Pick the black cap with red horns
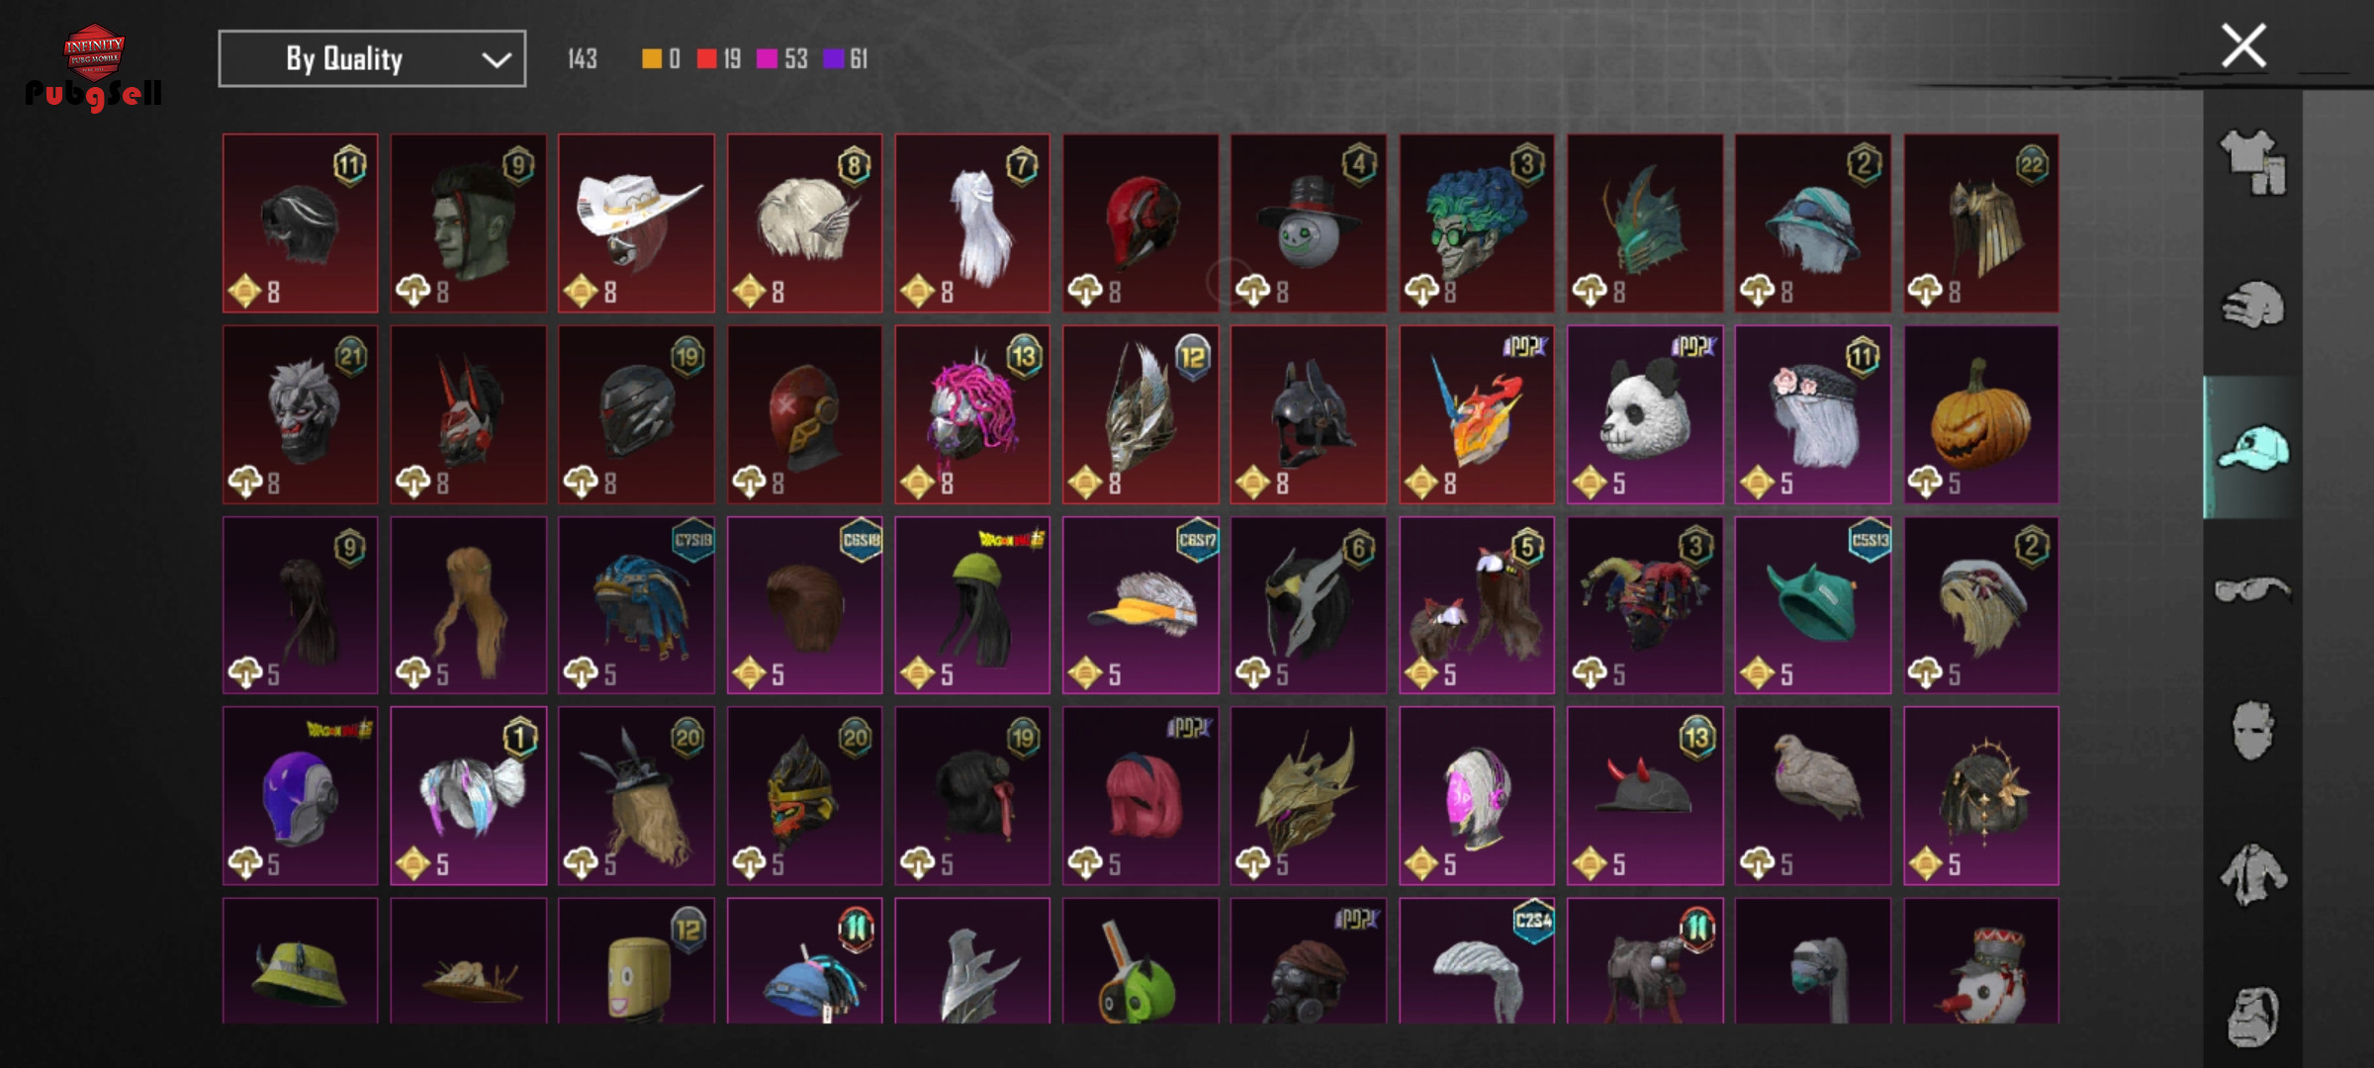 [1645, 796]
